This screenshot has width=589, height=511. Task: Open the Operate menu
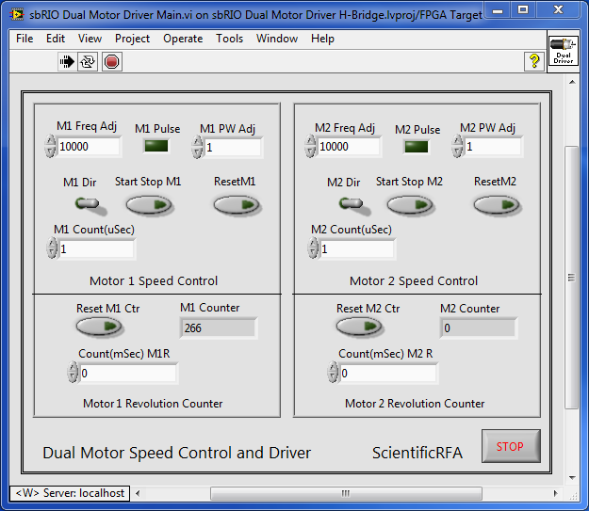point(183,39)
